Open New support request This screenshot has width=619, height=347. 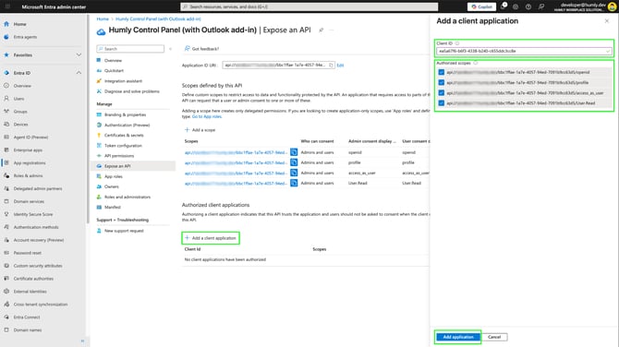(124, 231)
